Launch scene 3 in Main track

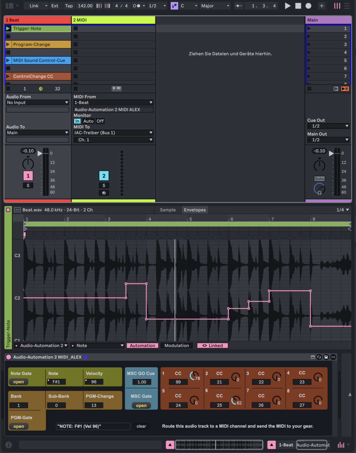pos(309,44)
